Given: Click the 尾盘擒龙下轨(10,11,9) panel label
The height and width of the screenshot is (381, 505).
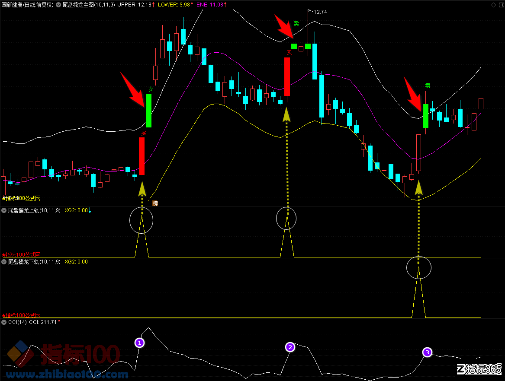Looking at the screenshot, I should click(x=34, y=262).
